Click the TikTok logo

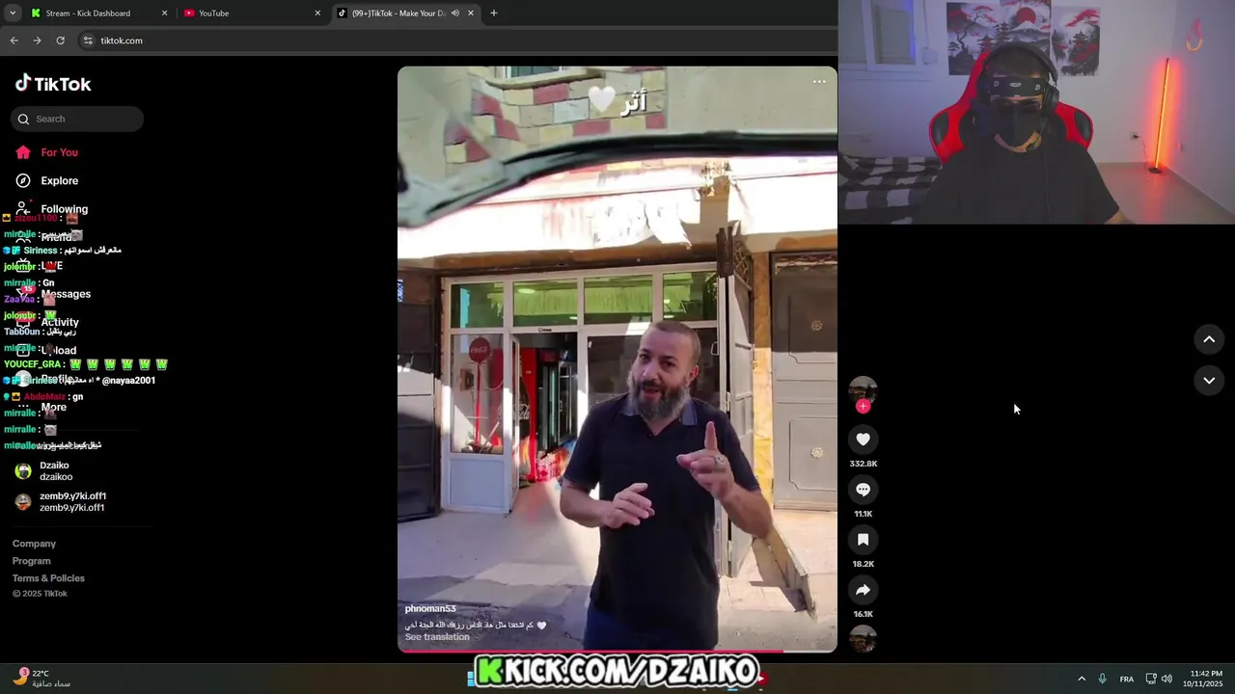point(53,84)
